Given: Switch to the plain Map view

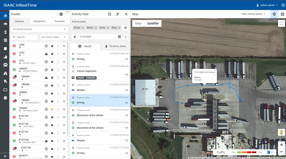Looking at the screenshot, I should click(x=138, y=23).
